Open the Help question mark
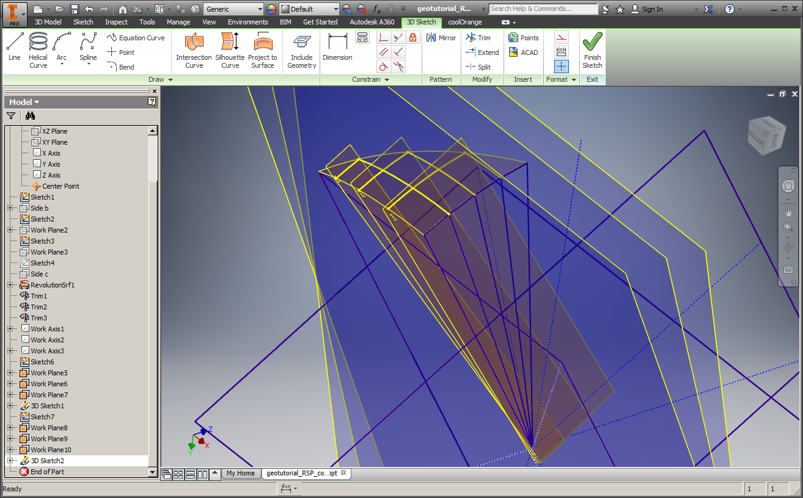803x498 pixels. [730, 9]
